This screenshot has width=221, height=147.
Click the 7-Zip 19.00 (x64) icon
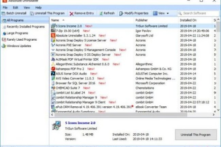[x=53, y=30]
